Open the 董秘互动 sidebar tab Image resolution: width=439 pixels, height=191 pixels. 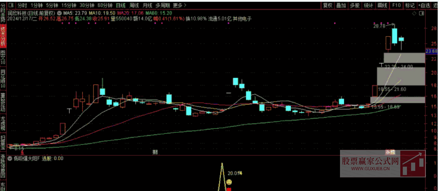click(x=3, y=102)
